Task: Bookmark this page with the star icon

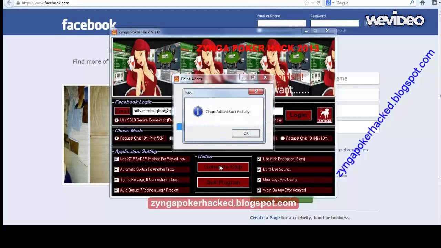Action: point(306,3)
